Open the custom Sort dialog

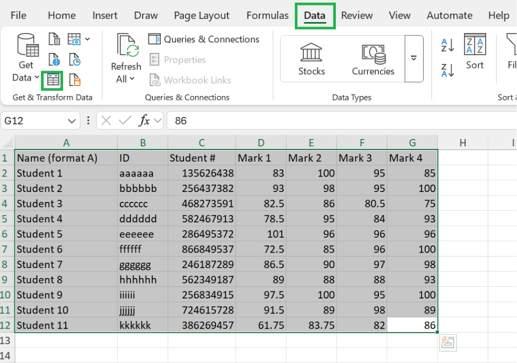pyautogui.click(x=474, y=51)
